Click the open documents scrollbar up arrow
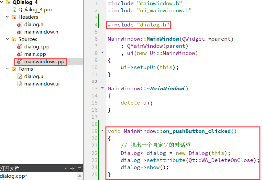The height and width of the screenshot is (180, 263). (x=80, y=176)
